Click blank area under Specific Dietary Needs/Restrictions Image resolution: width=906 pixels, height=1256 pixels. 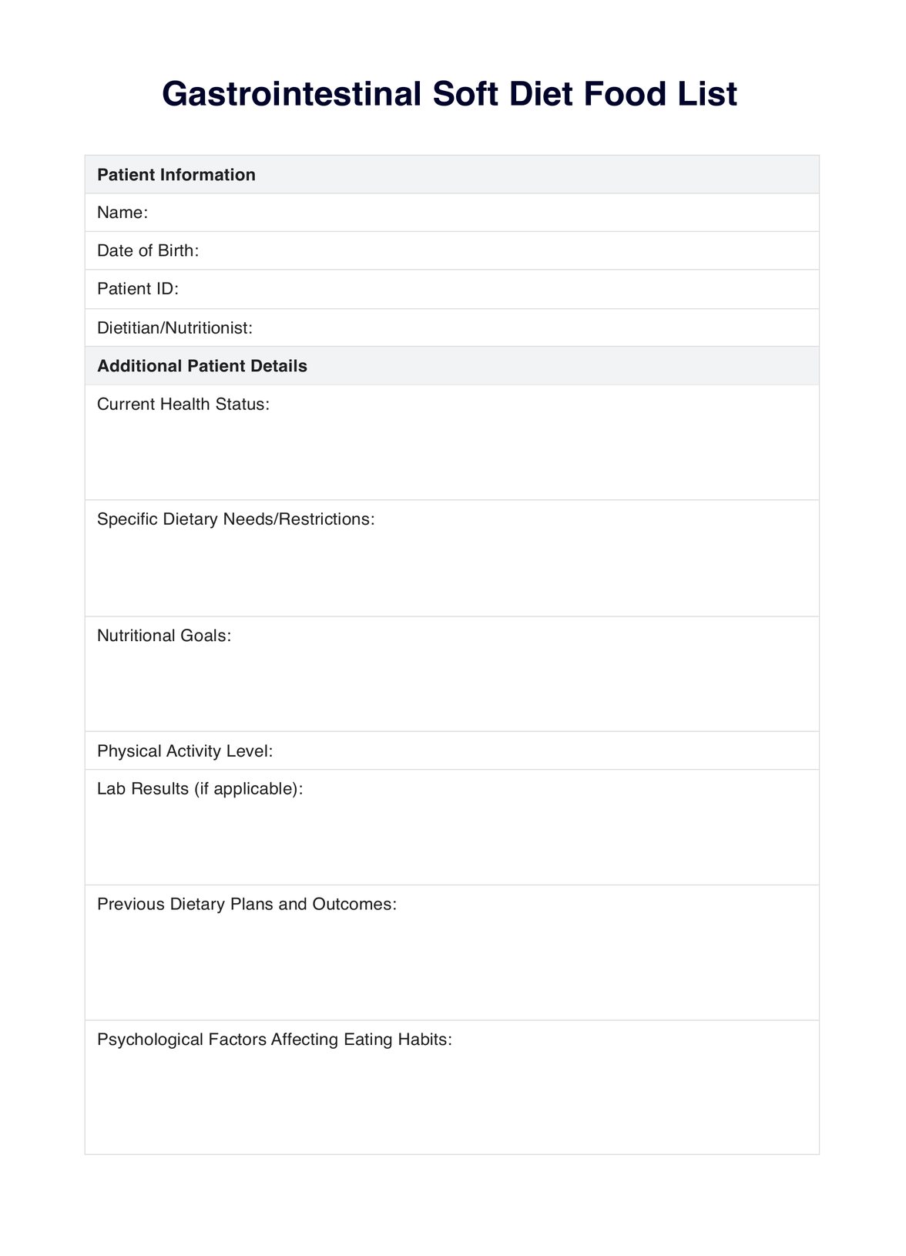tap(451, 574)
